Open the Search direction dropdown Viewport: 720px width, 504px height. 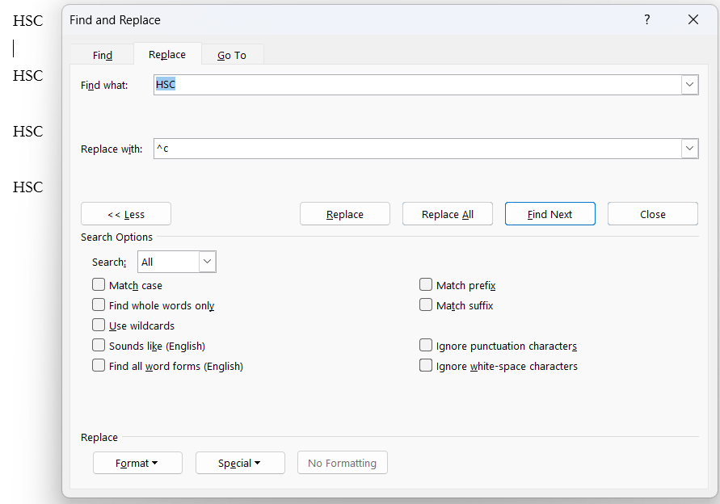pos(207,262)
